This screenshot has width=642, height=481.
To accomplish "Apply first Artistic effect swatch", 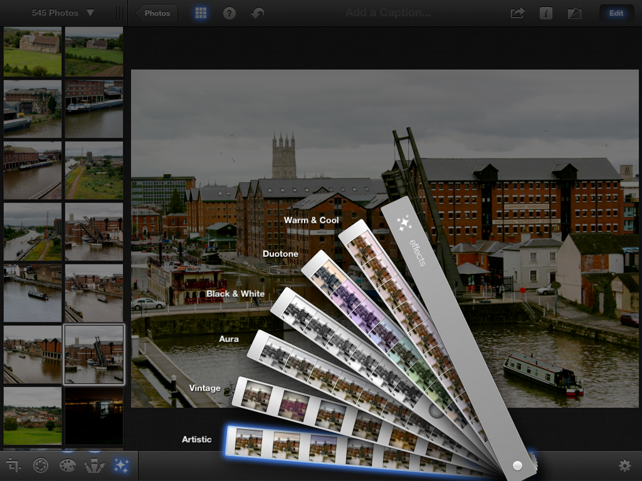I will [249, 443].
